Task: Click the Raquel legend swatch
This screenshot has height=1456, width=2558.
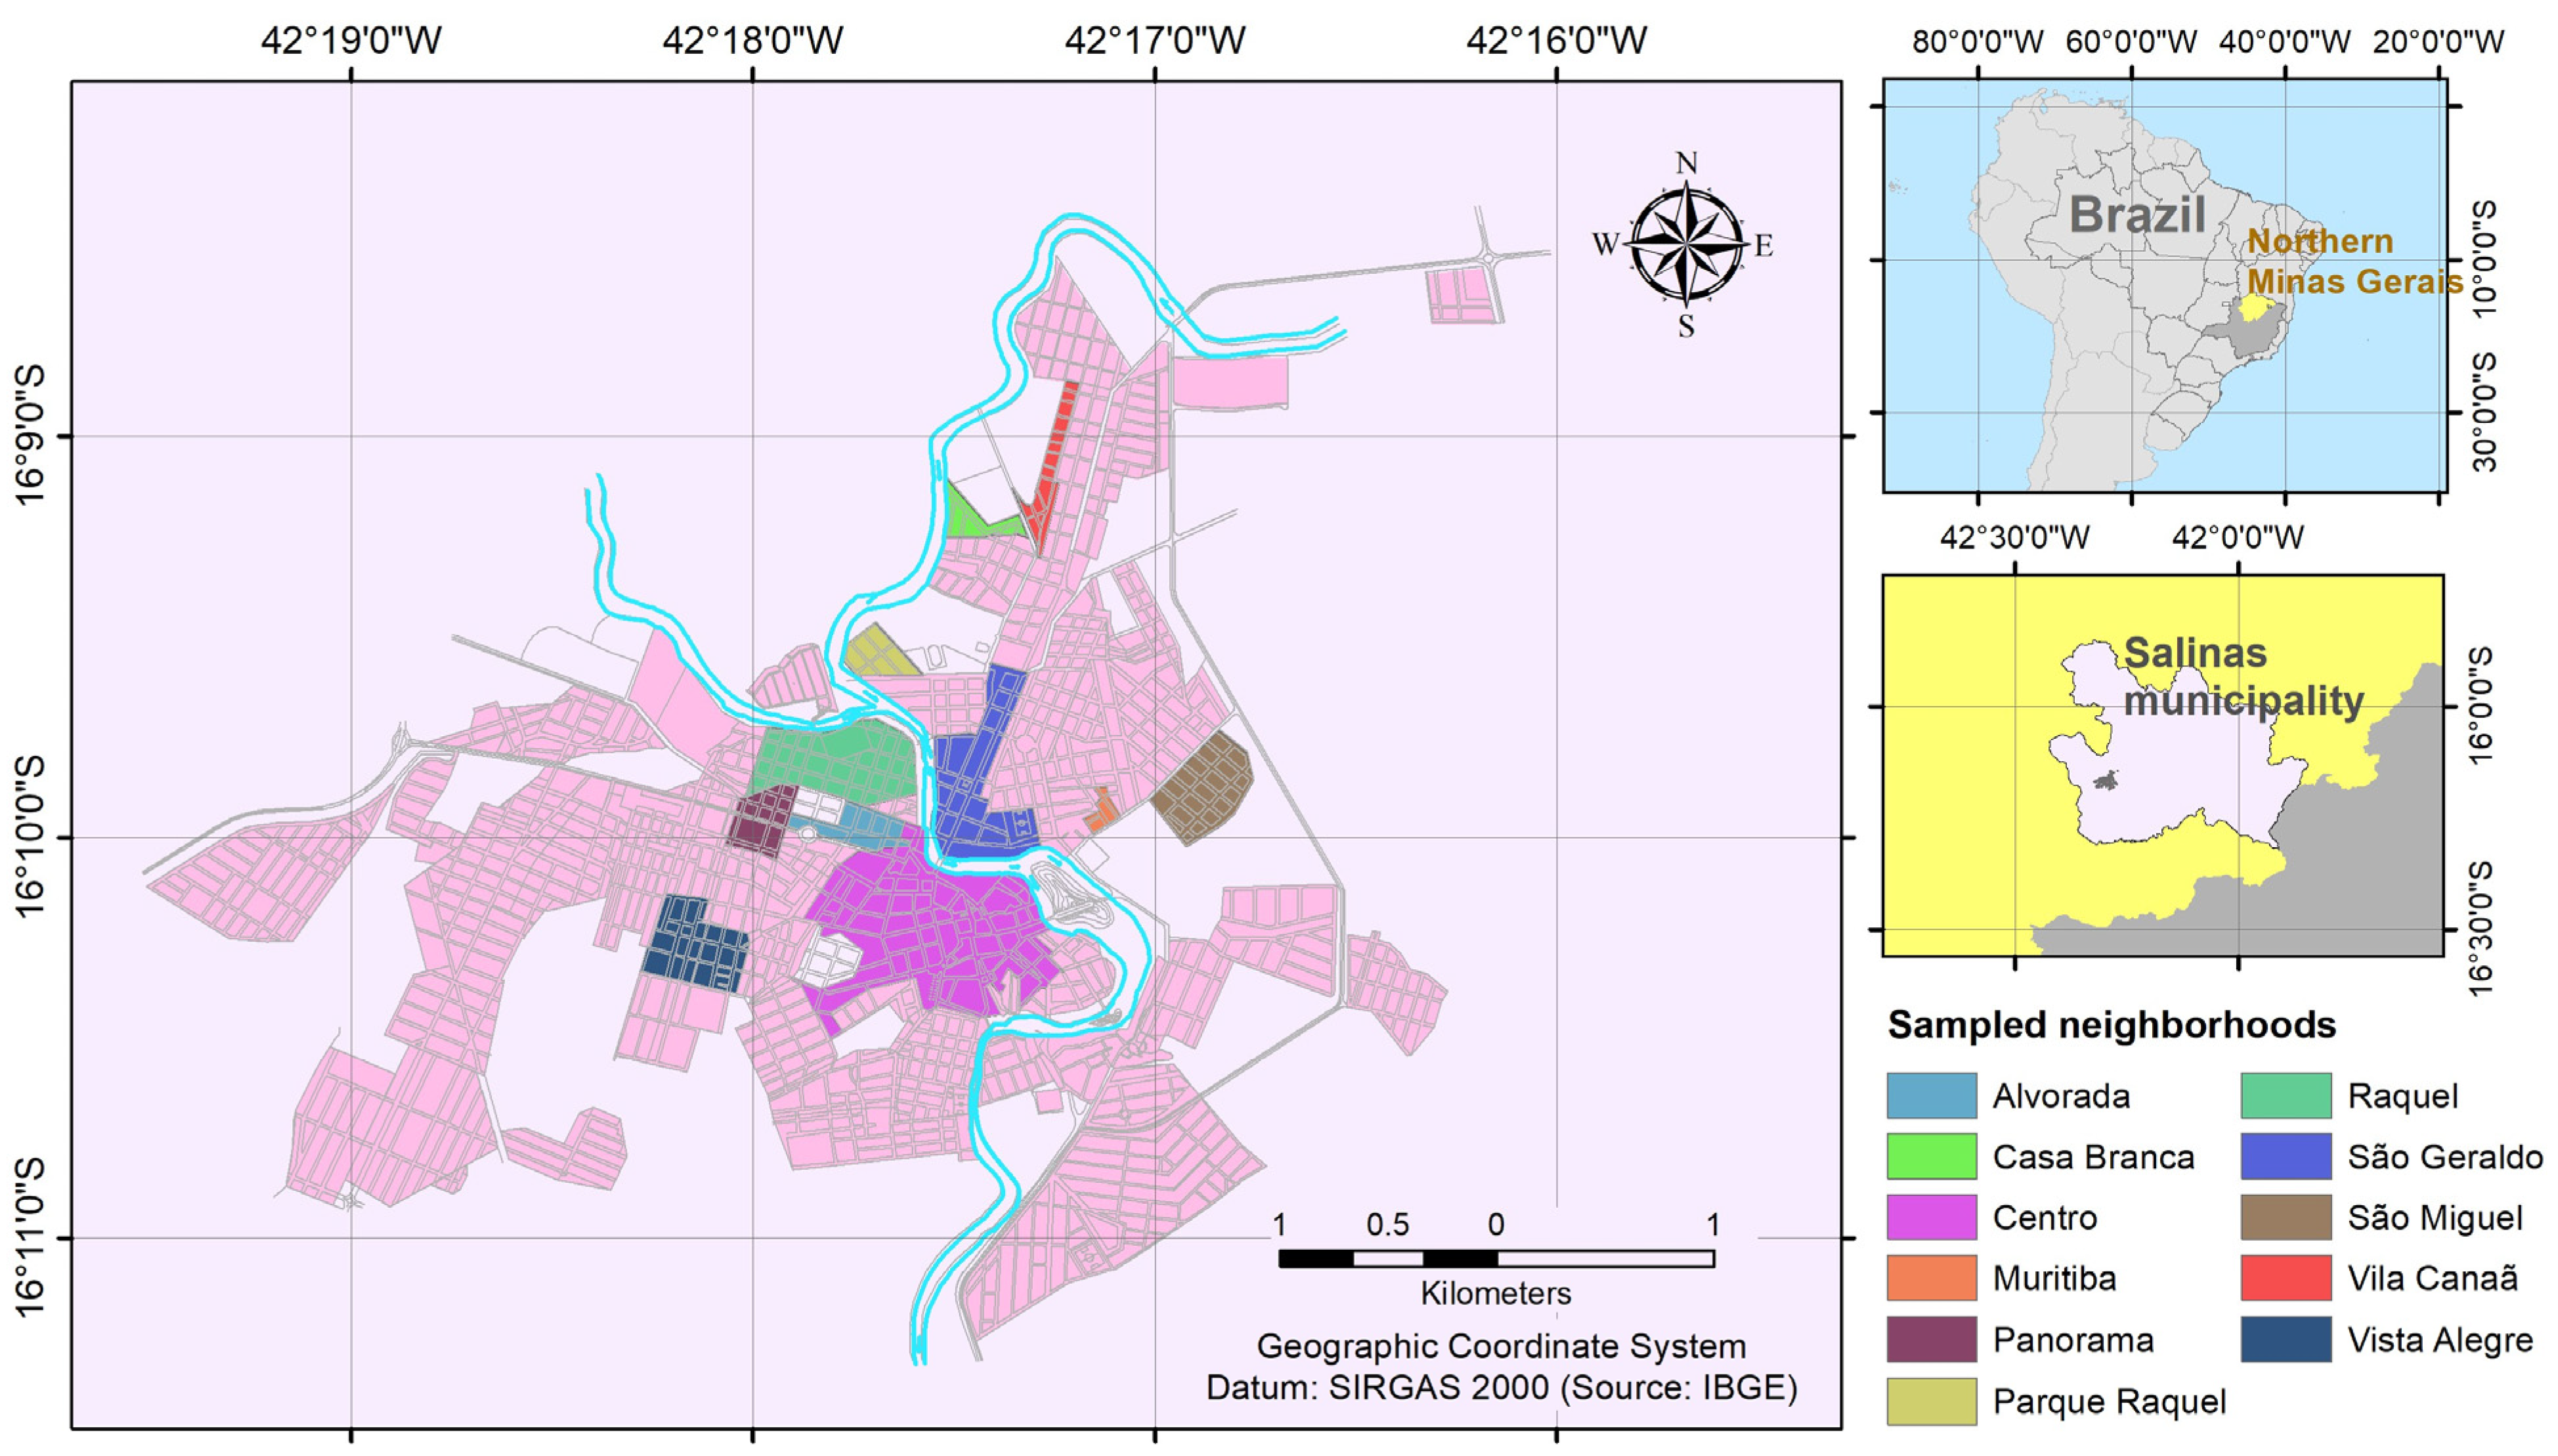Action: click(x=2286, y=1096)
